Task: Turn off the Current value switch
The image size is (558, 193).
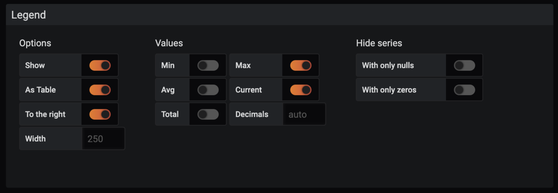Action: (x=301, y=90)
